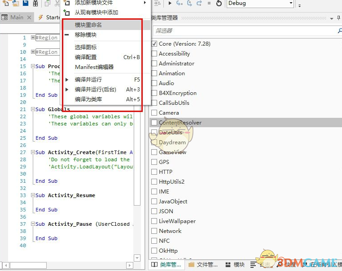The height and width of the screenshot is (271, 342).
Task: Pin the library manager panel
Action: click(339, 18)
